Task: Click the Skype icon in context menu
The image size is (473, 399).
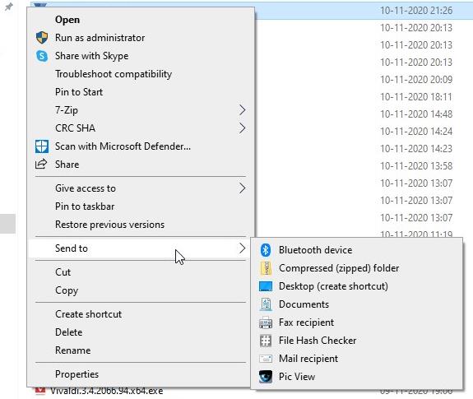Action: pos(42,56)
